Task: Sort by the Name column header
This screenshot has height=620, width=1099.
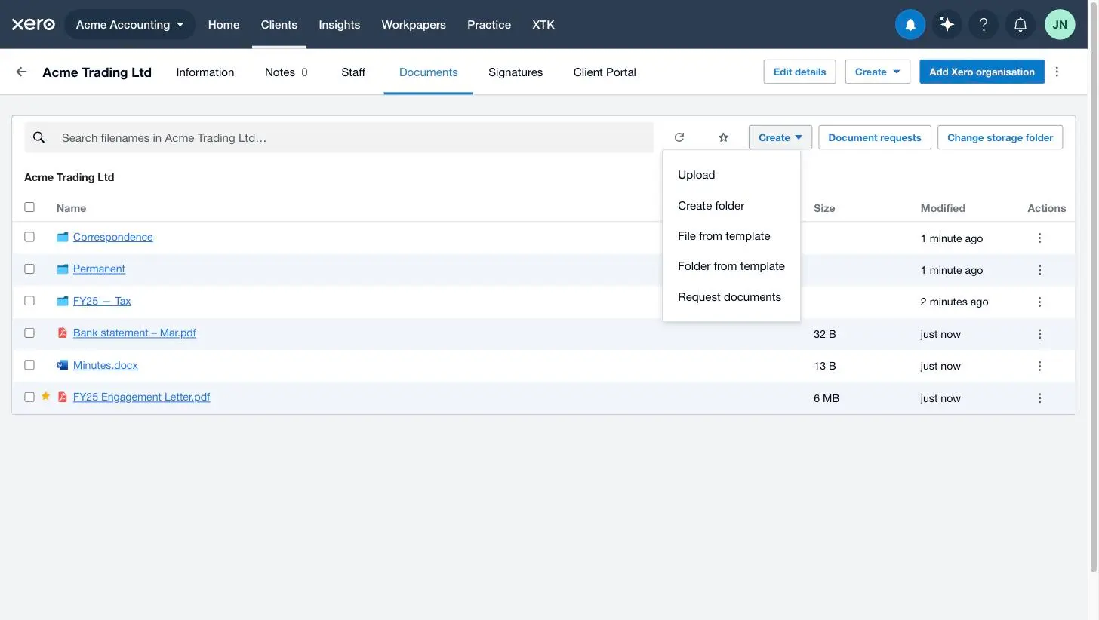Action: 71,208
